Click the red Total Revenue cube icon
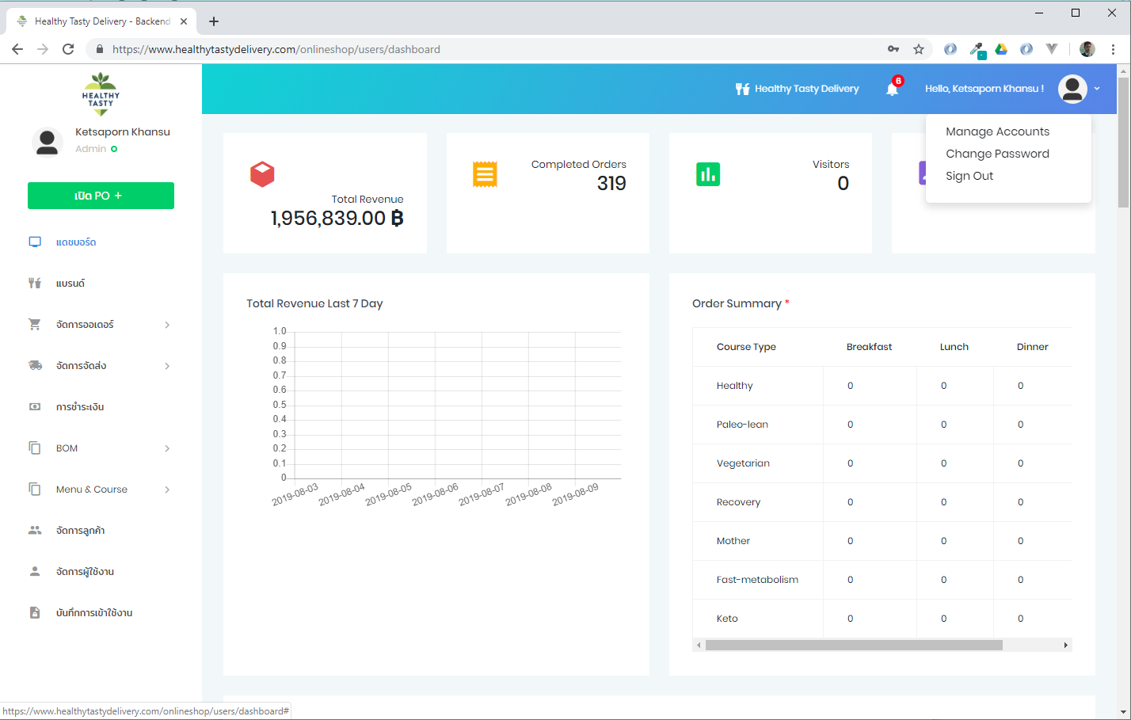Image resolution: width=1131 pixels, height=720 pixels. click(x=262, y=174)
